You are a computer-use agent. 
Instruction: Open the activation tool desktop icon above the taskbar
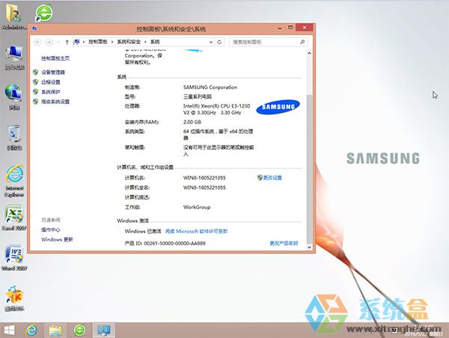14,298
